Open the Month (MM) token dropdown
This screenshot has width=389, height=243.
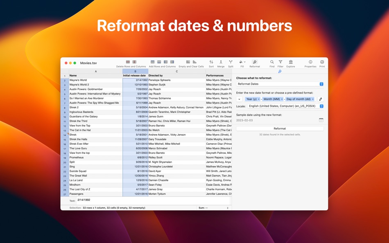[x=273, y=99]
